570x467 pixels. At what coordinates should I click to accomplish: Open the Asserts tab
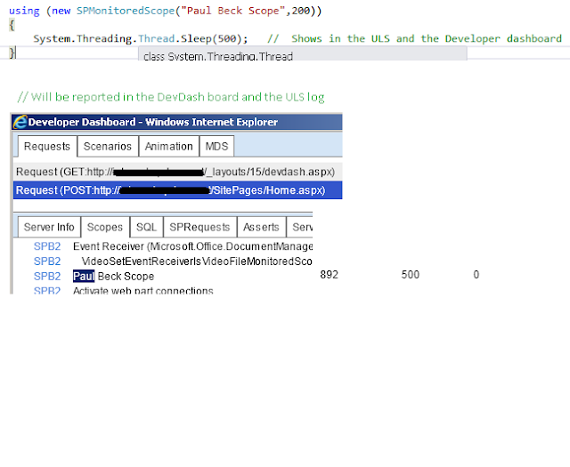(261, 227)
